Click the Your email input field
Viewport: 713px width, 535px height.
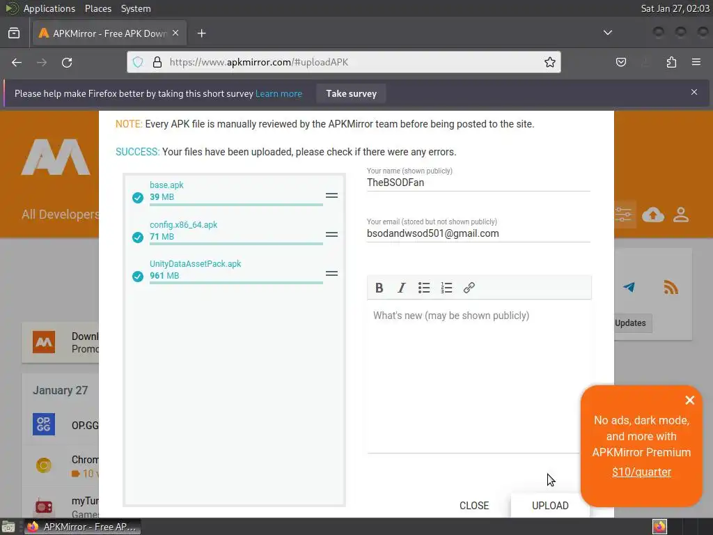(478, 233)
